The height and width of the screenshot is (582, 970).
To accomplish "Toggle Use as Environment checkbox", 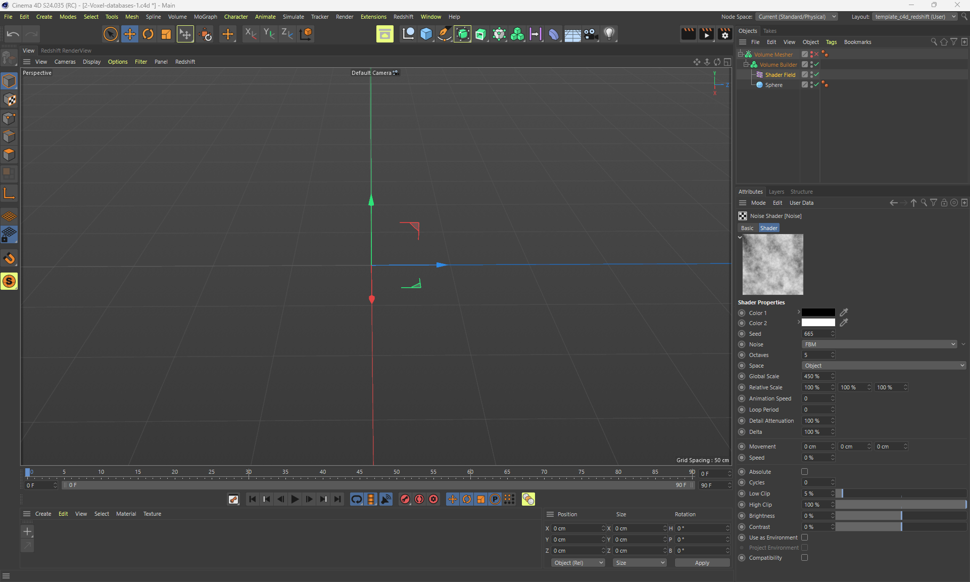I will coord(804,538).
